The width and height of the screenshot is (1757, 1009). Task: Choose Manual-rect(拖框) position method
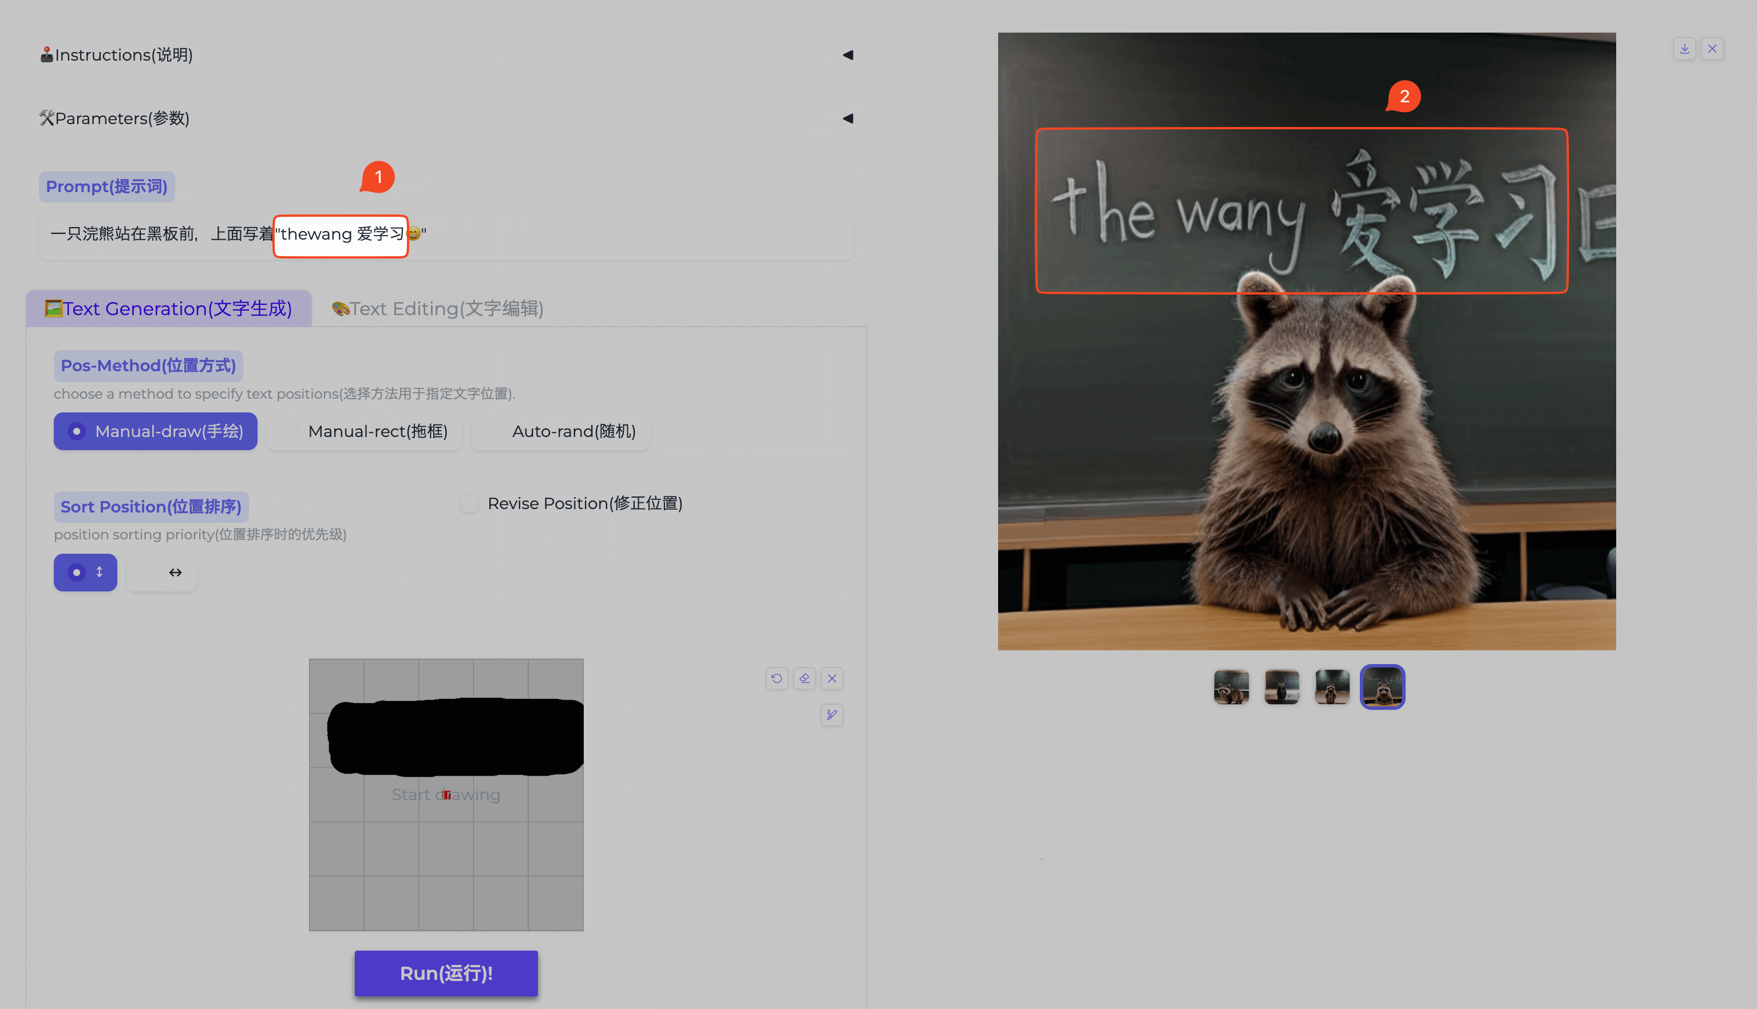[x=365, y=431]
